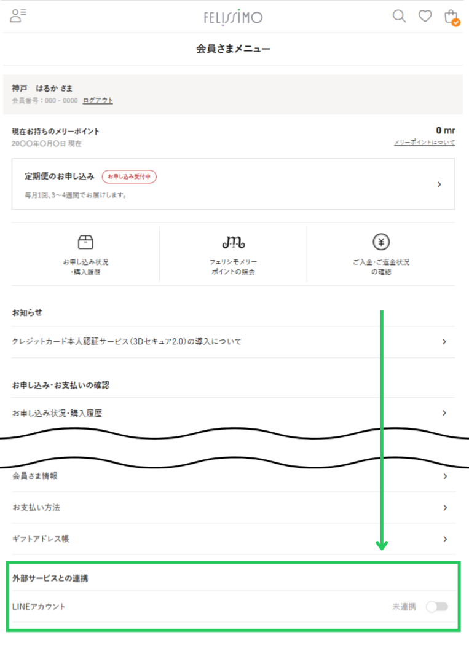Click the box icon for お申し込み状況・購入履歴
The width and height of the screenshot is (469, 651).
click(x=85, y=242)
